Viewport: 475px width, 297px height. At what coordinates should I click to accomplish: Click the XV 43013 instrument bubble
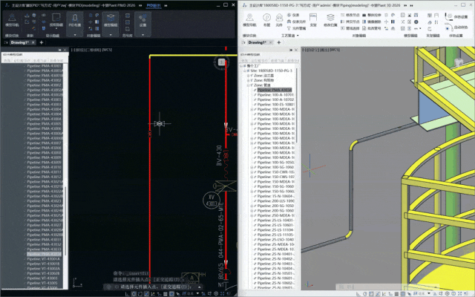pos(212,200)
